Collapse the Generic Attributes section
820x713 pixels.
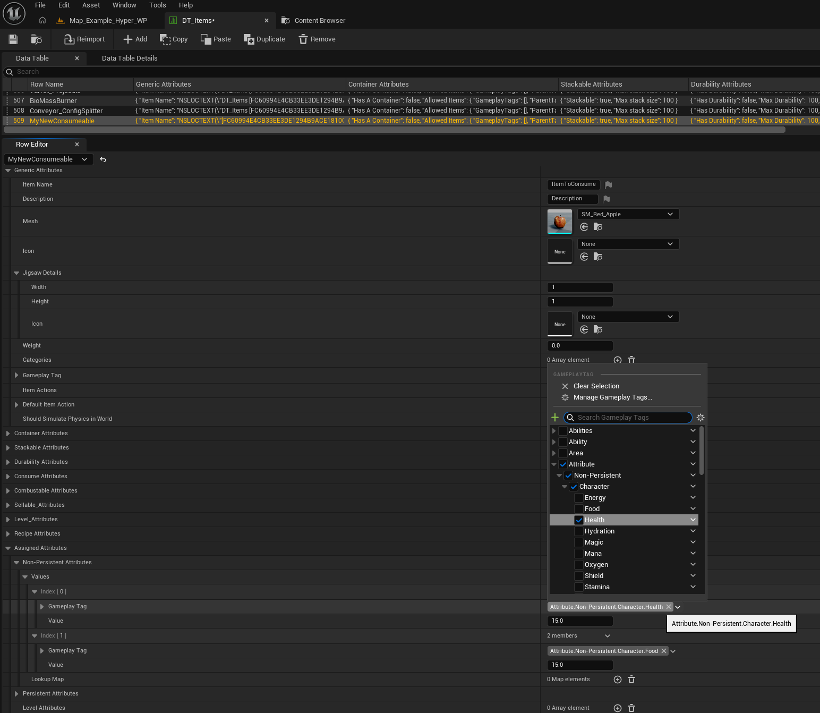coord(8,171)
